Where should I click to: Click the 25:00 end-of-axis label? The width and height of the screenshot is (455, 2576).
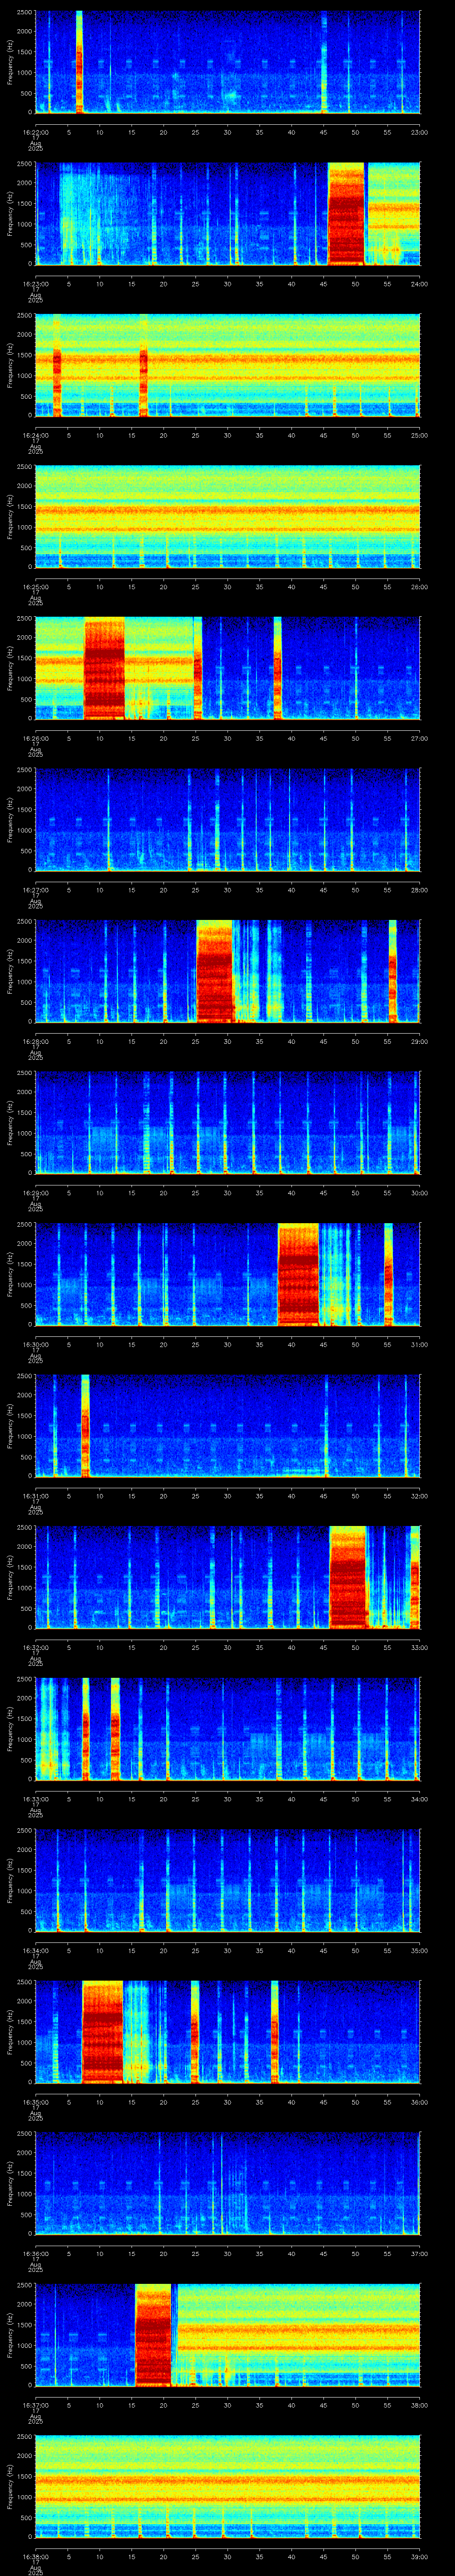tap(419, 435)
